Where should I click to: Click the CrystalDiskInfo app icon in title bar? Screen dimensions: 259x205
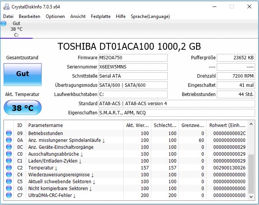tap(7, 7)
